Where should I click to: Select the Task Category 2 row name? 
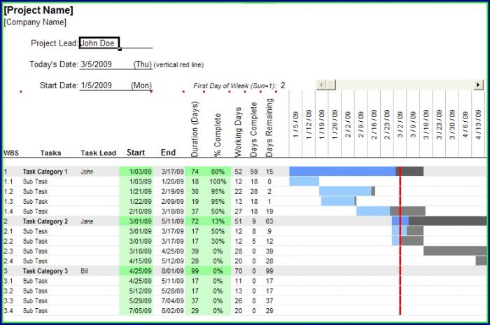(45, 221)
